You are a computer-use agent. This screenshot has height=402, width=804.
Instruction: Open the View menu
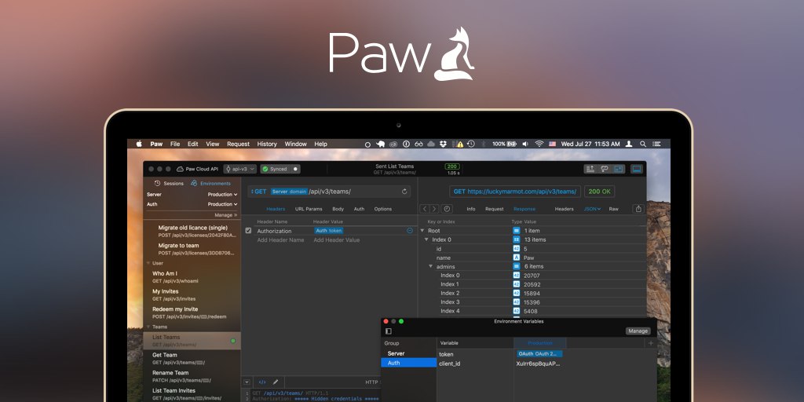tap(213, 144)
